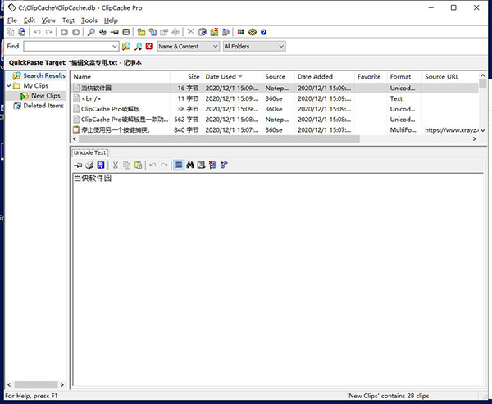Viewport: 492px width, 404px height.
Task: Select the 562-byte ClipCache Pro clip row
Action: pos(275,120)
